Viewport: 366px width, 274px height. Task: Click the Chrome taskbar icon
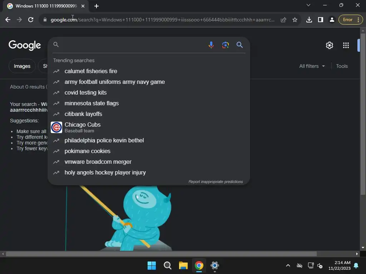point(199,265)
